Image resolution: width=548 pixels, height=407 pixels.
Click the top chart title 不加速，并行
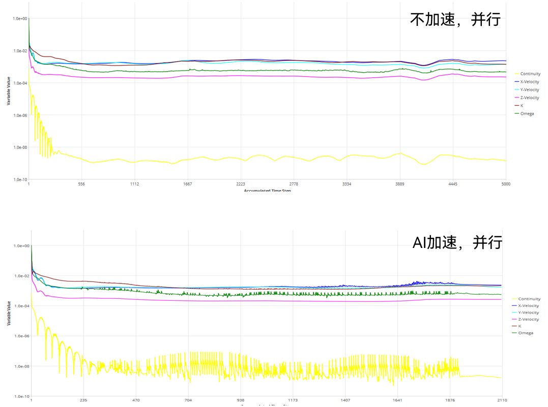pos(455,19)
